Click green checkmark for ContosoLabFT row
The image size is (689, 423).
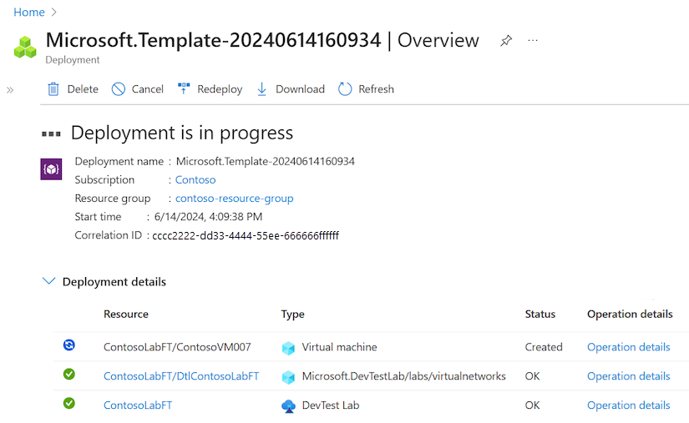point(69,403)
